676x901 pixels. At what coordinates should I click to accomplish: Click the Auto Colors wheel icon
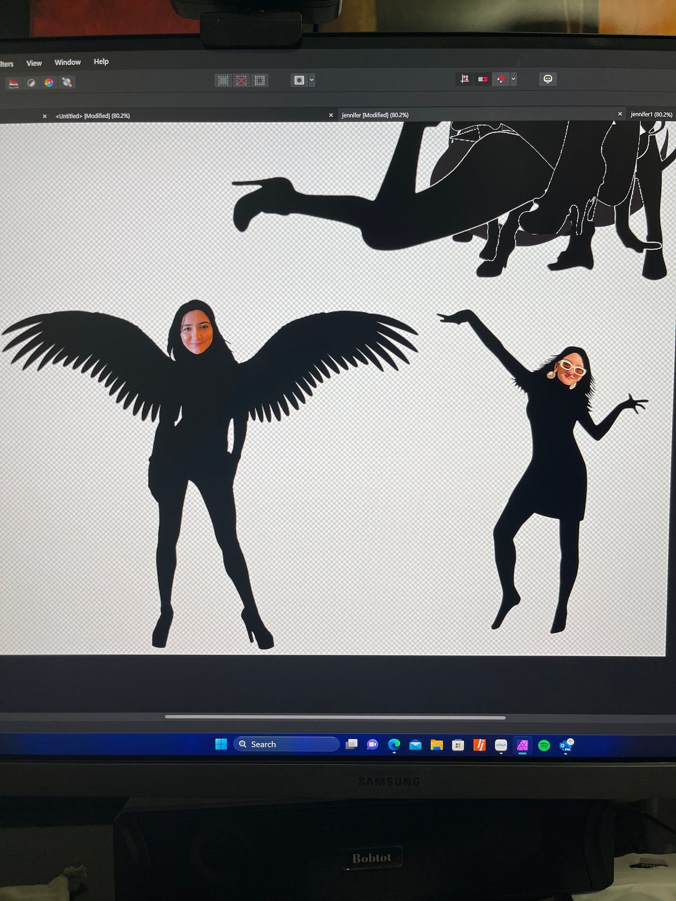coord(49,83)
